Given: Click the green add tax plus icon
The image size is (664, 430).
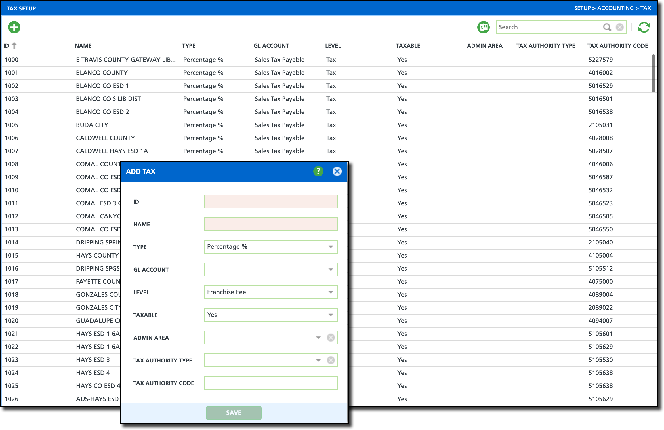Looking at the screenshot, I should coord(14,28).
